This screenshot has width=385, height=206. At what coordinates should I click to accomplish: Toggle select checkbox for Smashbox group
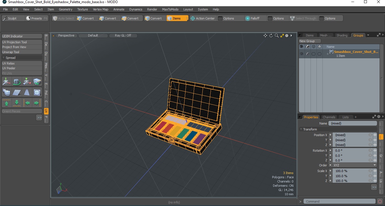(x=319, y=54)
